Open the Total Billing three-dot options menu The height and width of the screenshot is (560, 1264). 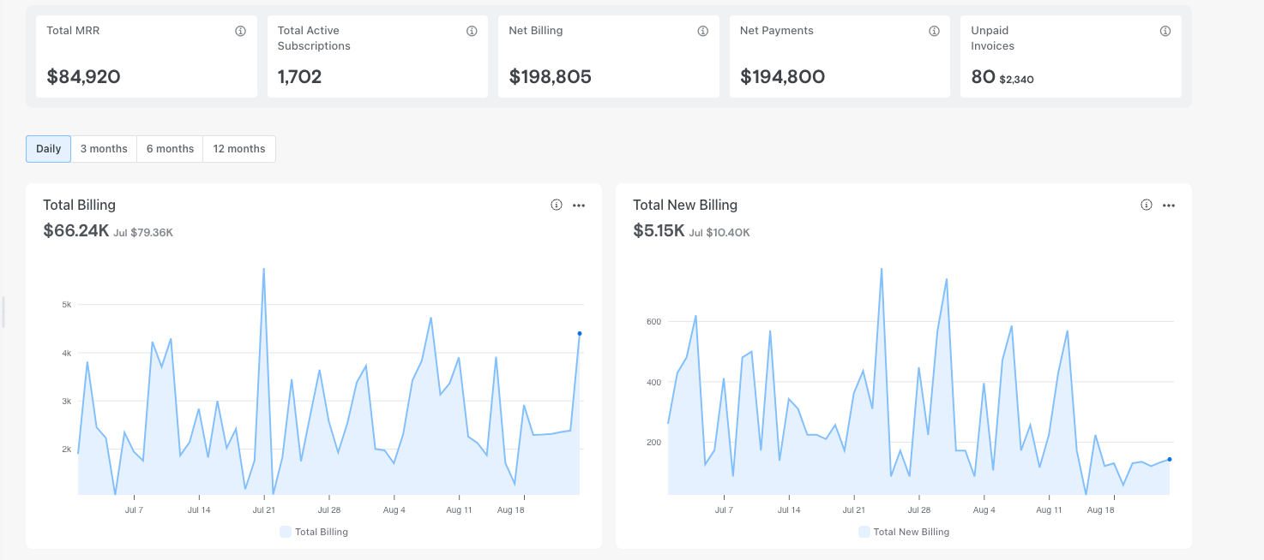coord(579,205)
